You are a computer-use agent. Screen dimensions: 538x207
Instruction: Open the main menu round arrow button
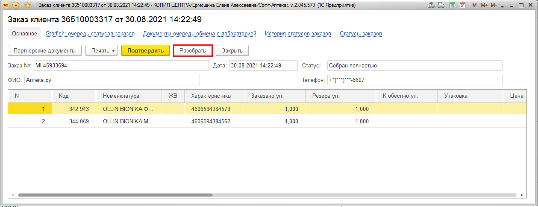point(16,5)
